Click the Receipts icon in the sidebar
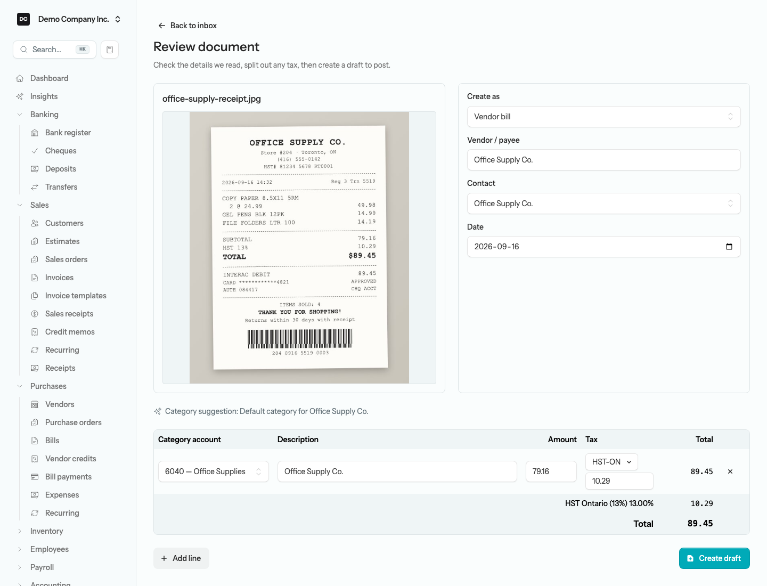 coord(35,368)
